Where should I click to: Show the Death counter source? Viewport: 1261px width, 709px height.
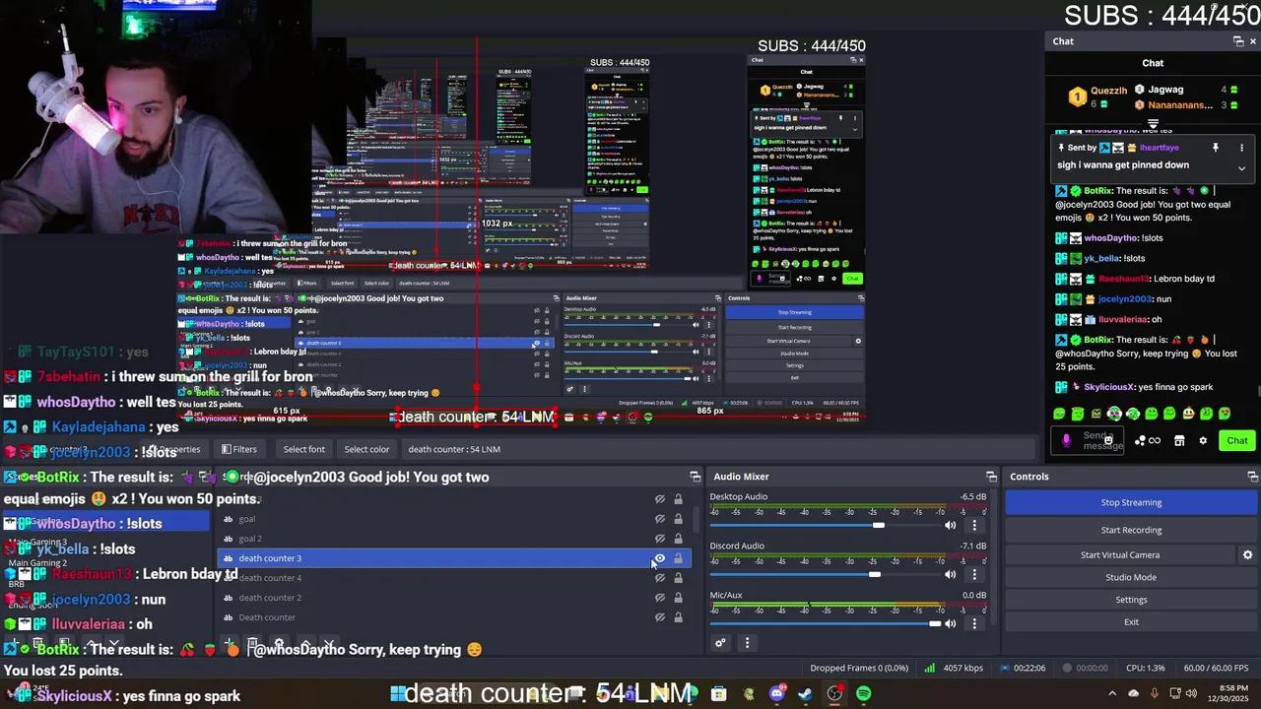[660, 617]
